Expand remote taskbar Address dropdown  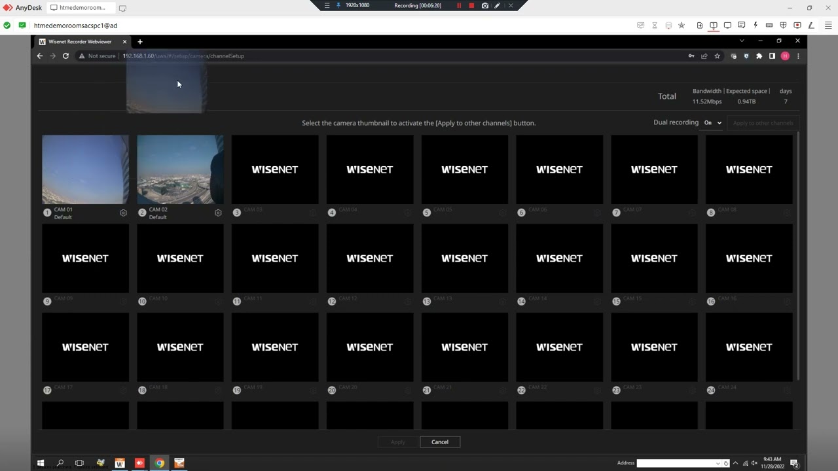[x=718, y=463]
